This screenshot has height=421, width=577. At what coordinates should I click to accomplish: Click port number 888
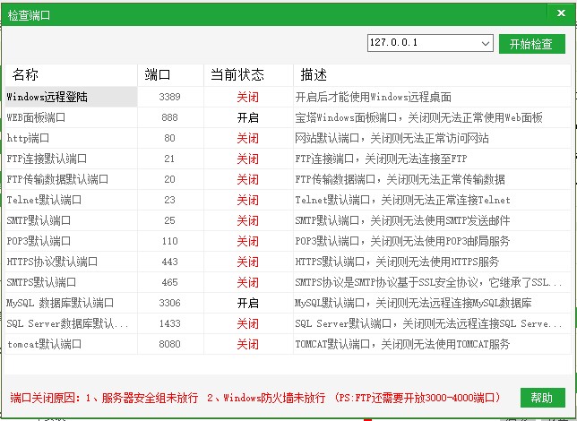point(169,117)
